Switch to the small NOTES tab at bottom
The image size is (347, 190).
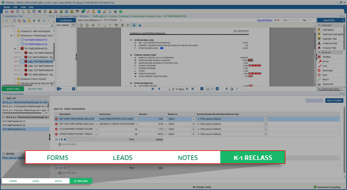click(x=58, y=181)
